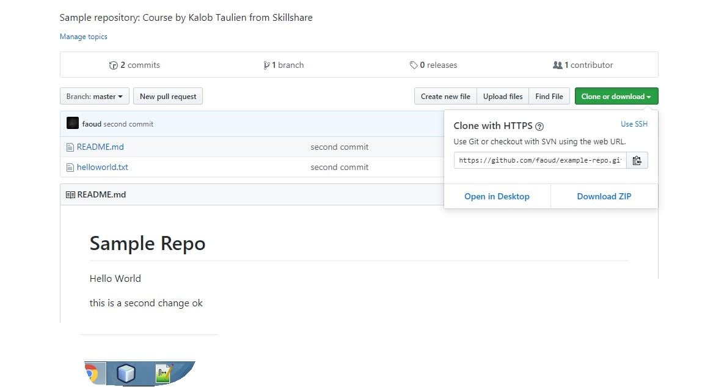The image size is (716, 387).
Task: Click latest commit message beside faoud
Action: pos(128,124)
